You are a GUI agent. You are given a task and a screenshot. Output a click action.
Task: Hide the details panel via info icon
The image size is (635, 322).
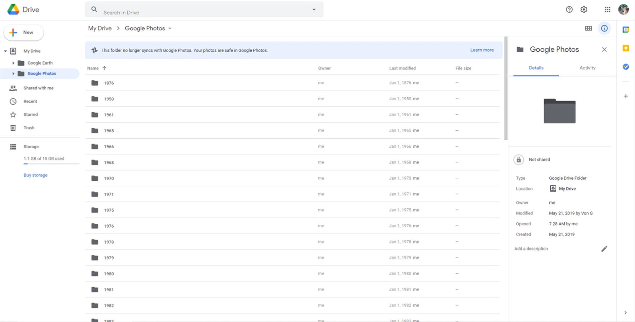(605, 28)
